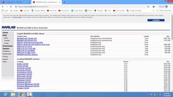Click the CONTINUE cookie button
This screenshot has width=173, height=97.
click(156, 20)
